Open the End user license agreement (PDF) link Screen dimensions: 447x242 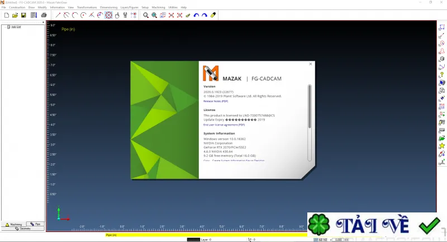pyautogui.click(x=224, y=125)
